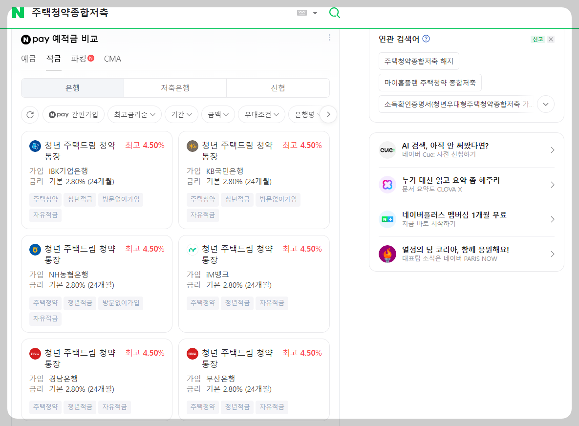Viewport: 579px width, 426px height.
Task: Click the help question mark next to 연관 검색어
Action: [x=426, y=39]
